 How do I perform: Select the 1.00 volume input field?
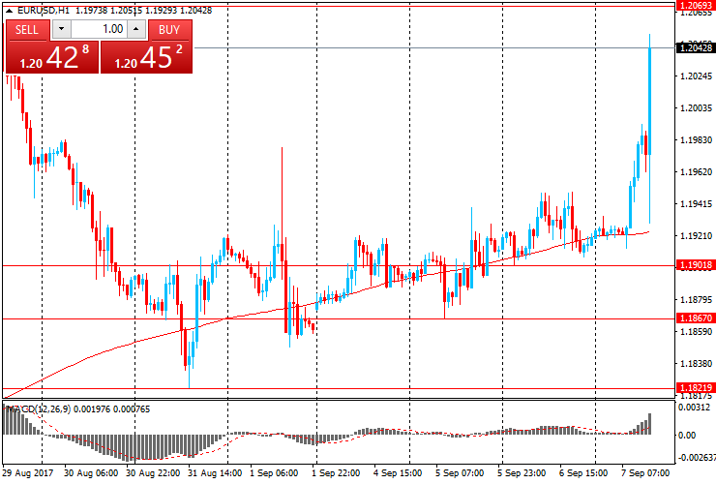tap(99, 30)
